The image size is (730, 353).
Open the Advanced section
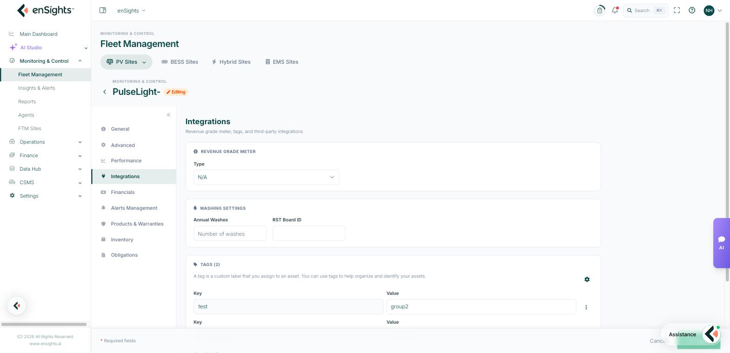[x=134, y=145]
